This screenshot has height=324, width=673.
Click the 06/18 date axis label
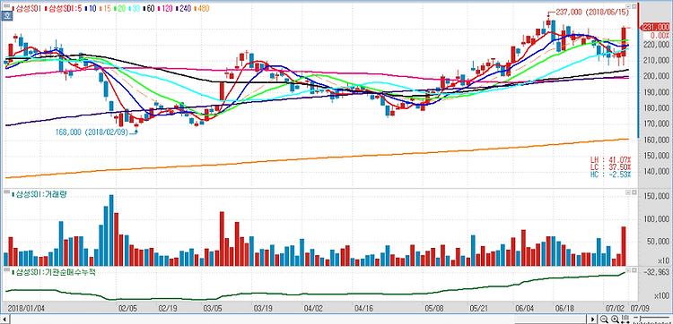pos(564,308)
